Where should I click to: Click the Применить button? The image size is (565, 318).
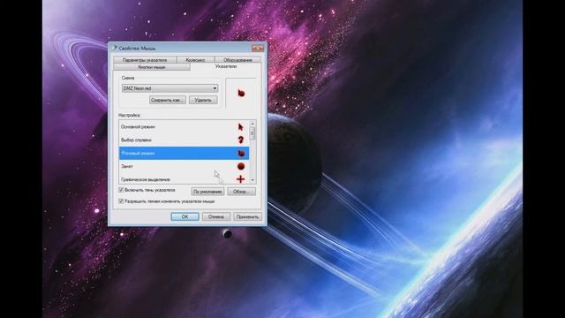click(x=247, y=216)
